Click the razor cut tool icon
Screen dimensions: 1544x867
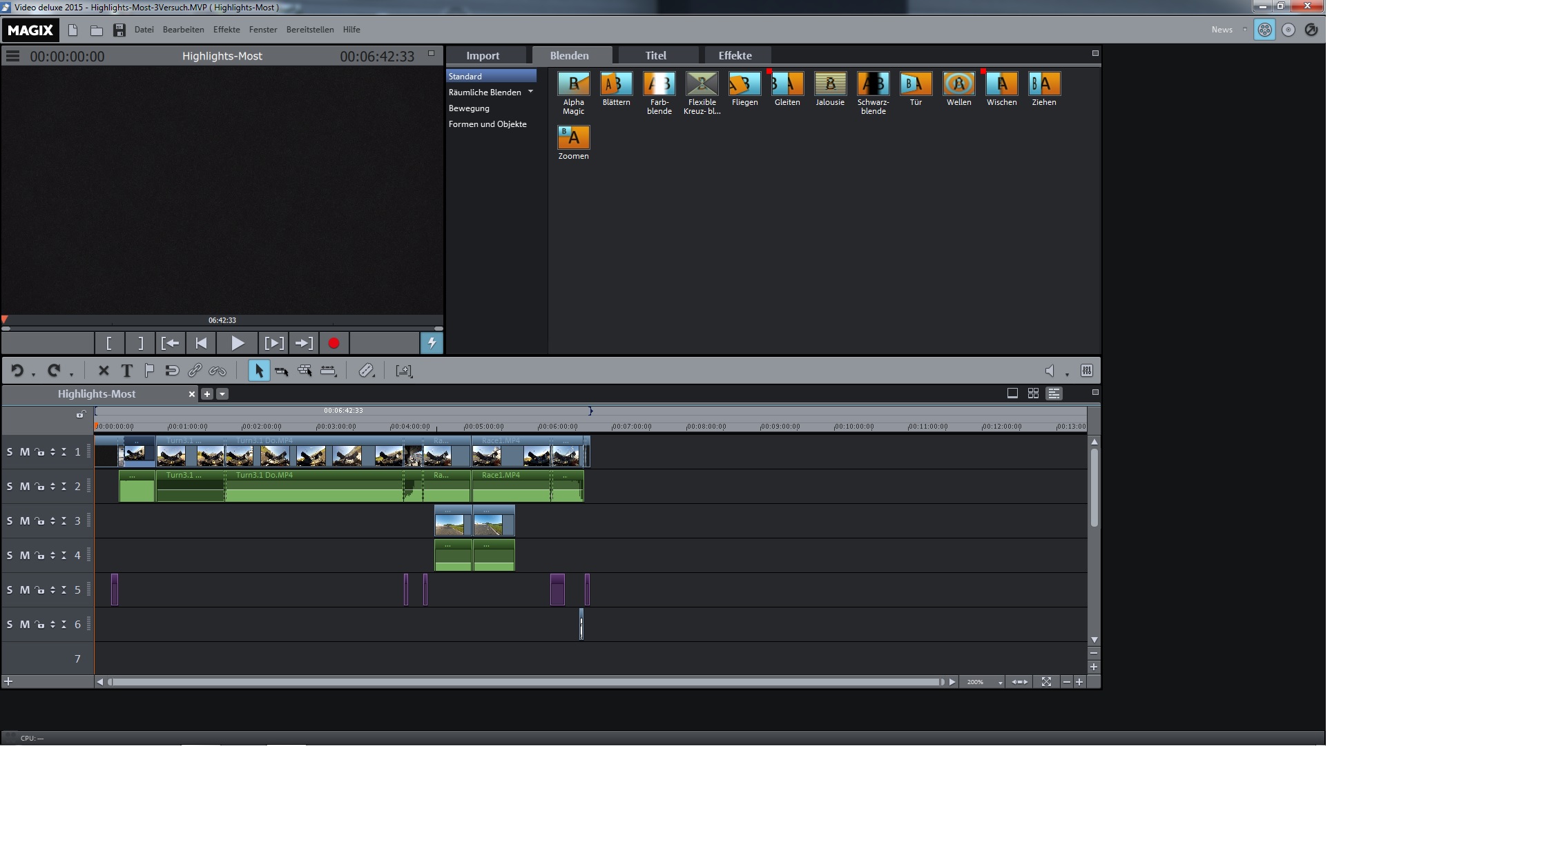365,371
